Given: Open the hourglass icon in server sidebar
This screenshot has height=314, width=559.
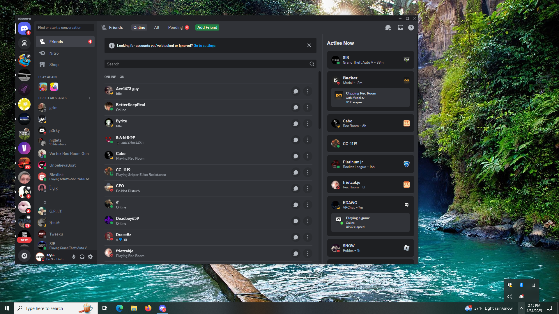Looking at the screenshot, I should [24, 43].
